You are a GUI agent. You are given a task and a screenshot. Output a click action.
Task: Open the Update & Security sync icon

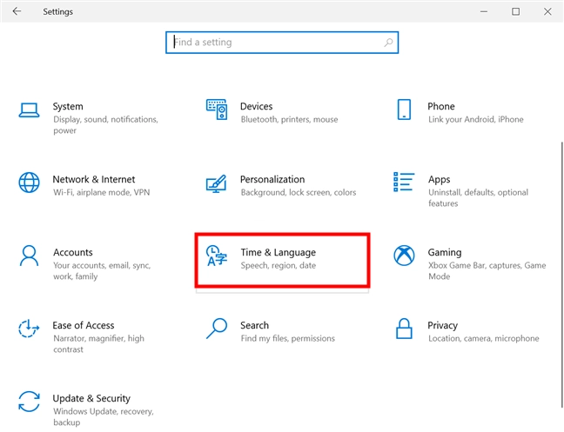[29, 402]
